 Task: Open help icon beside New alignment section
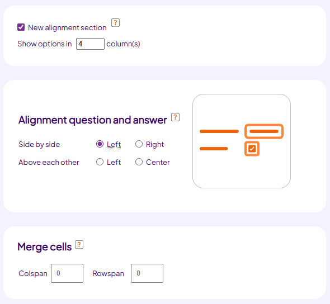coord(115,23)
